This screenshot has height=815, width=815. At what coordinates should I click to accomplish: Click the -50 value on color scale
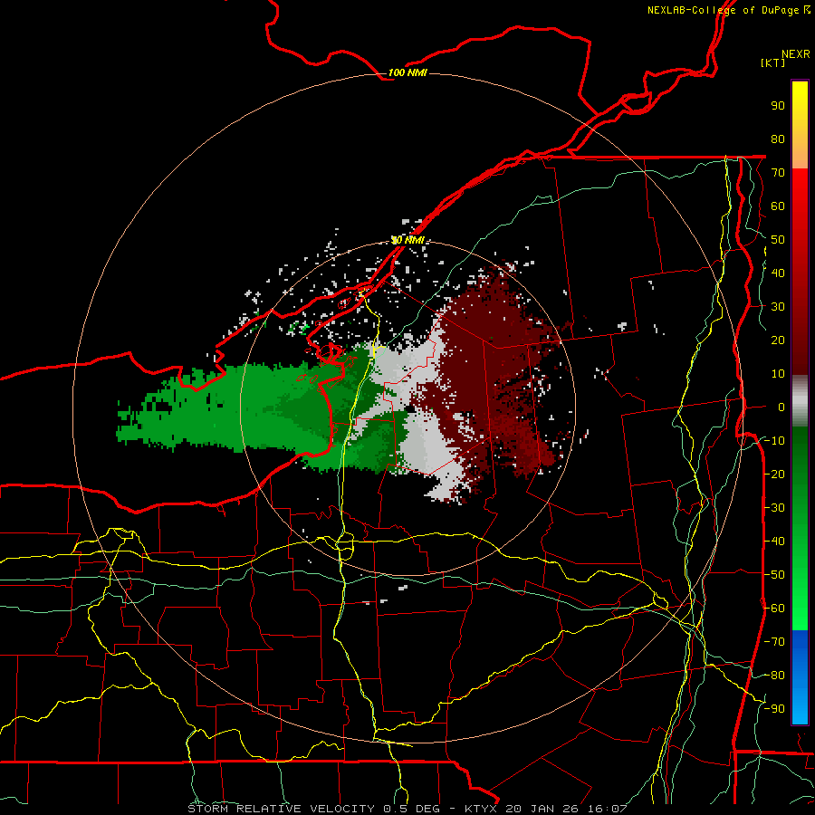tap(774, 575)
